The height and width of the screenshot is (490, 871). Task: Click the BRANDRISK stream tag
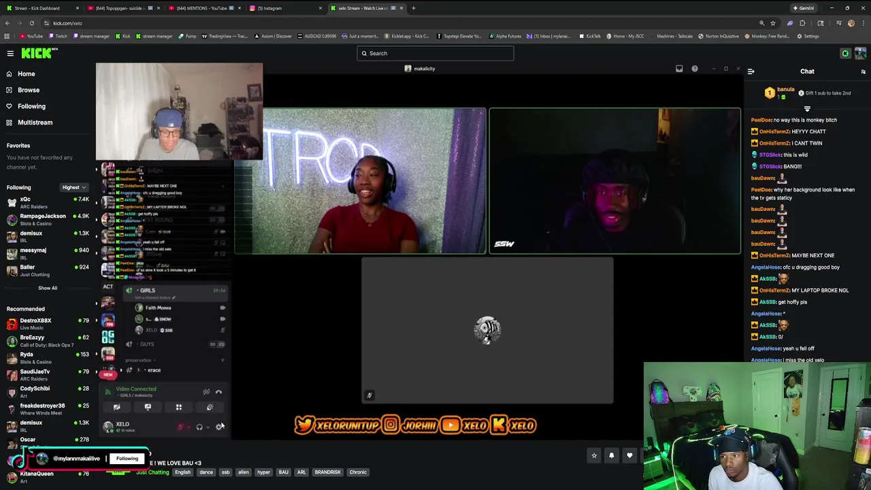coord(327,472)
